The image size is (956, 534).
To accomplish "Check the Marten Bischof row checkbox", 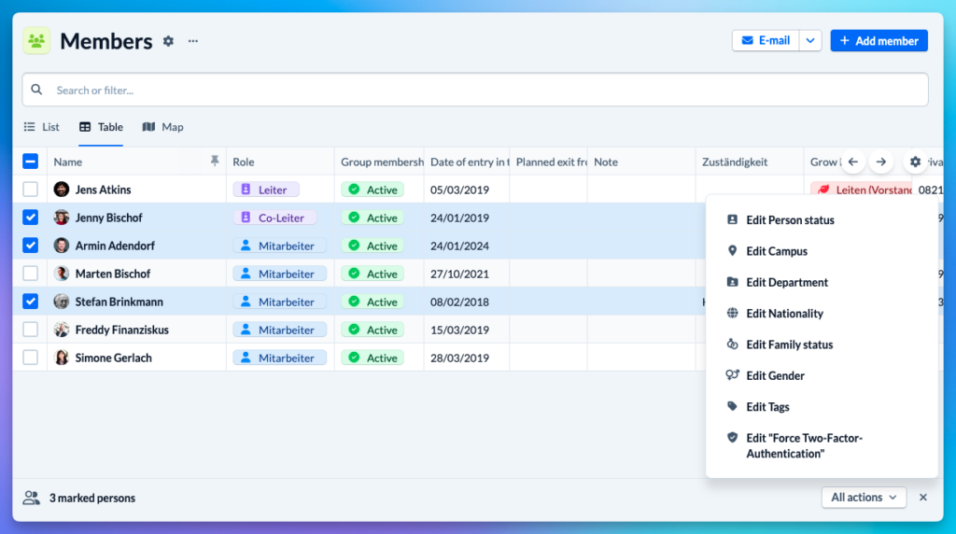I will coord(30,274).
